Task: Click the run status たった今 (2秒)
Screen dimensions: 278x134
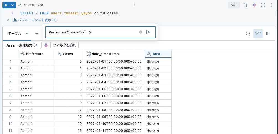Action: (x=33, y=5)
